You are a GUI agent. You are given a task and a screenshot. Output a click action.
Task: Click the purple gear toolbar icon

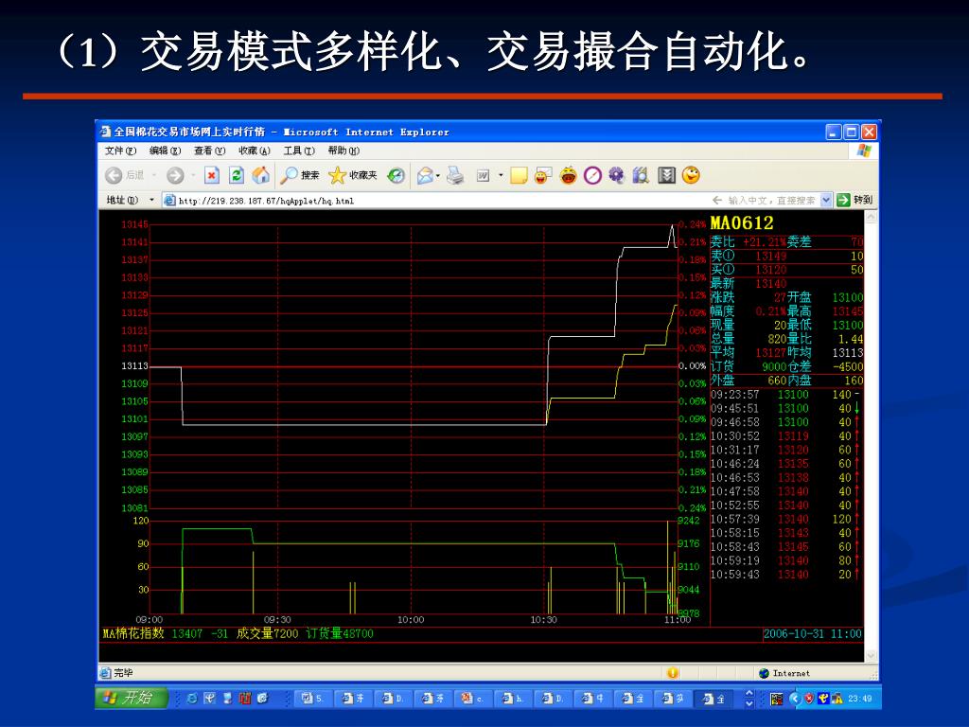pos(616,175)
